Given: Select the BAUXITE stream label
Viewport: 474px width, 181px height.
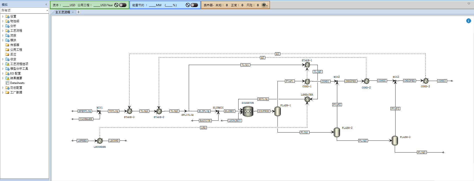Looking at the screenshot, I should point(205,121).
